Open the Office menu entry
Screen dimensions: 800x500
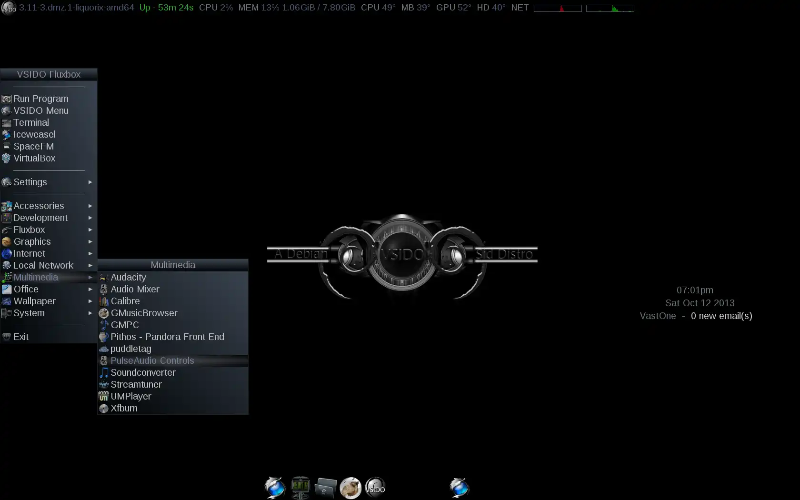click(49, 289)
